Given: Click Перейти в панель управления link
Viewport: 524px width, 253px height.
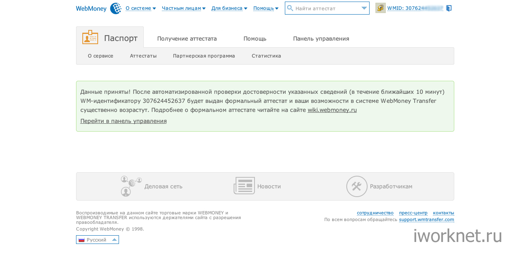Looking at the screenshot, I should tap(123, 121).
